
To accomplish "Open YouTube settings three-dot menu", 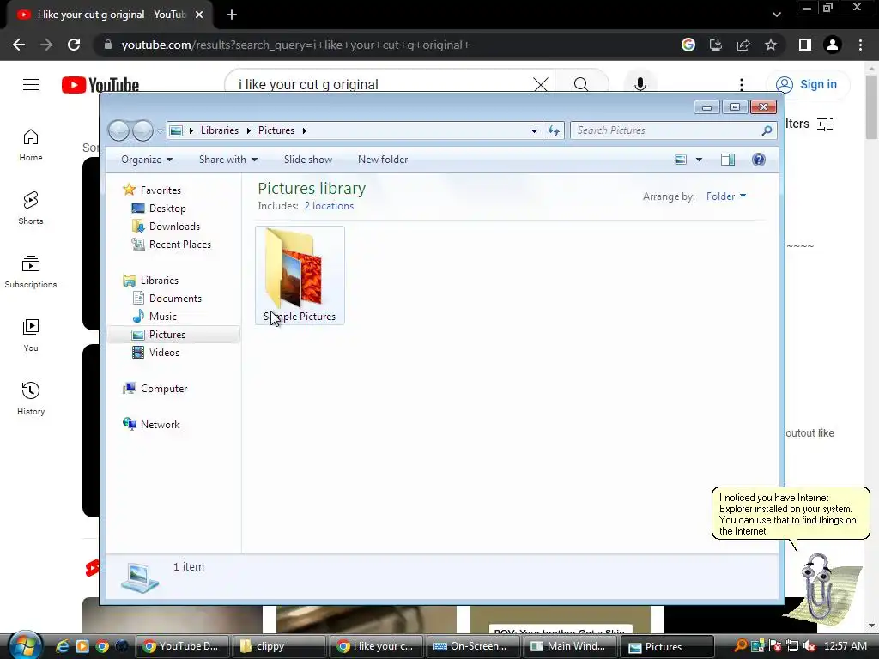I will 741,85.
